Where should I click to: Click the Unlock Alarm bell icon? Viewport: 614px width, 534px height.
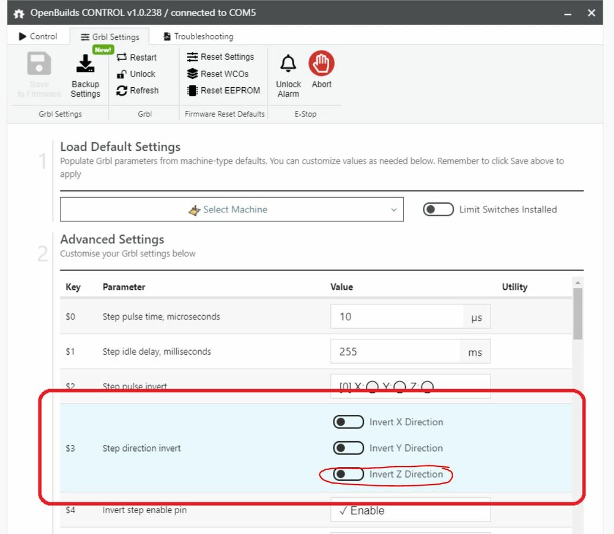pyautogui.click(x=288, y=64)
